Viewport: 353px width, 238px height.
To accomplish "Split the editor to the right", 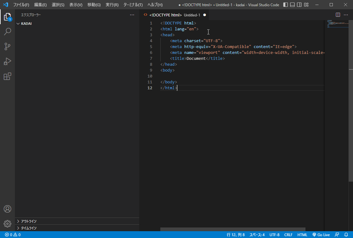I will [338, 15].
